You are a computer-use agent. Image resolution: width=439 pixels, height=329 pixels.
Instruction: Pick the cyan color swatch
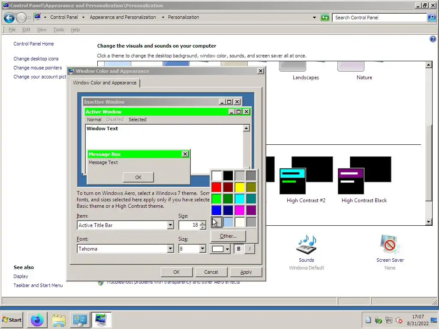click(240, 199)
